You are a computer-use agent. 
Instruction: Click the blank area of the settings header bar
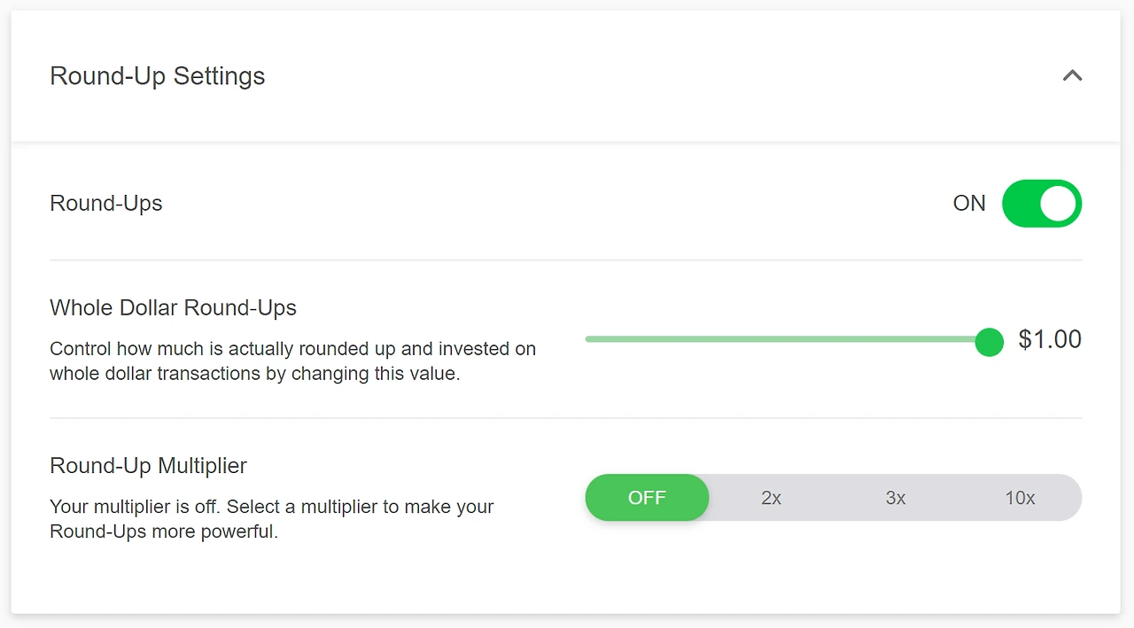point(620,76)
